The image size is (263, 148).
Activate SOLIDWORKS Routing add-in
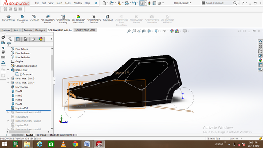pos(63,19)
